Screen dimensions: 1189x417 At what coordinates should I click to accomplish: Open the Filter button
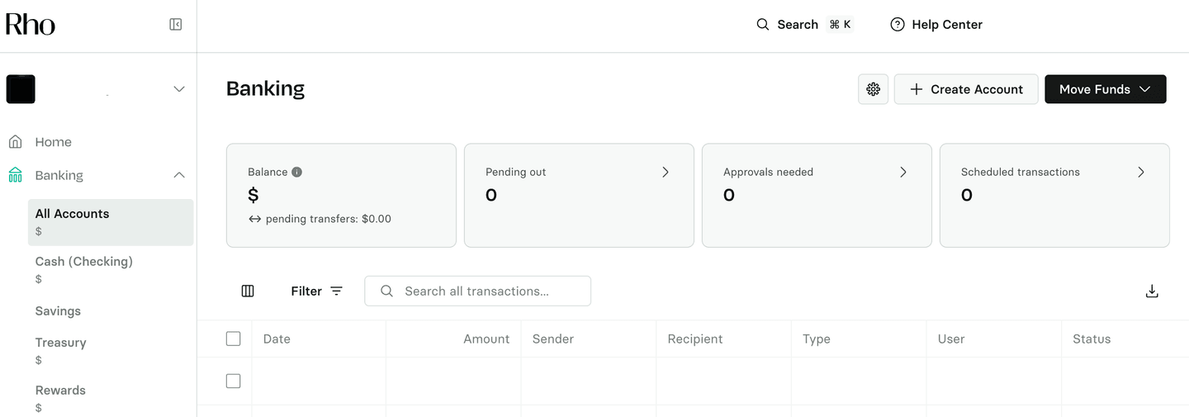[x=316, y=291]
